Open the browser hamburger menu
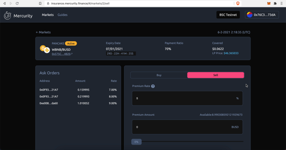Screen dimensions: 286x150 coord(281,3)
